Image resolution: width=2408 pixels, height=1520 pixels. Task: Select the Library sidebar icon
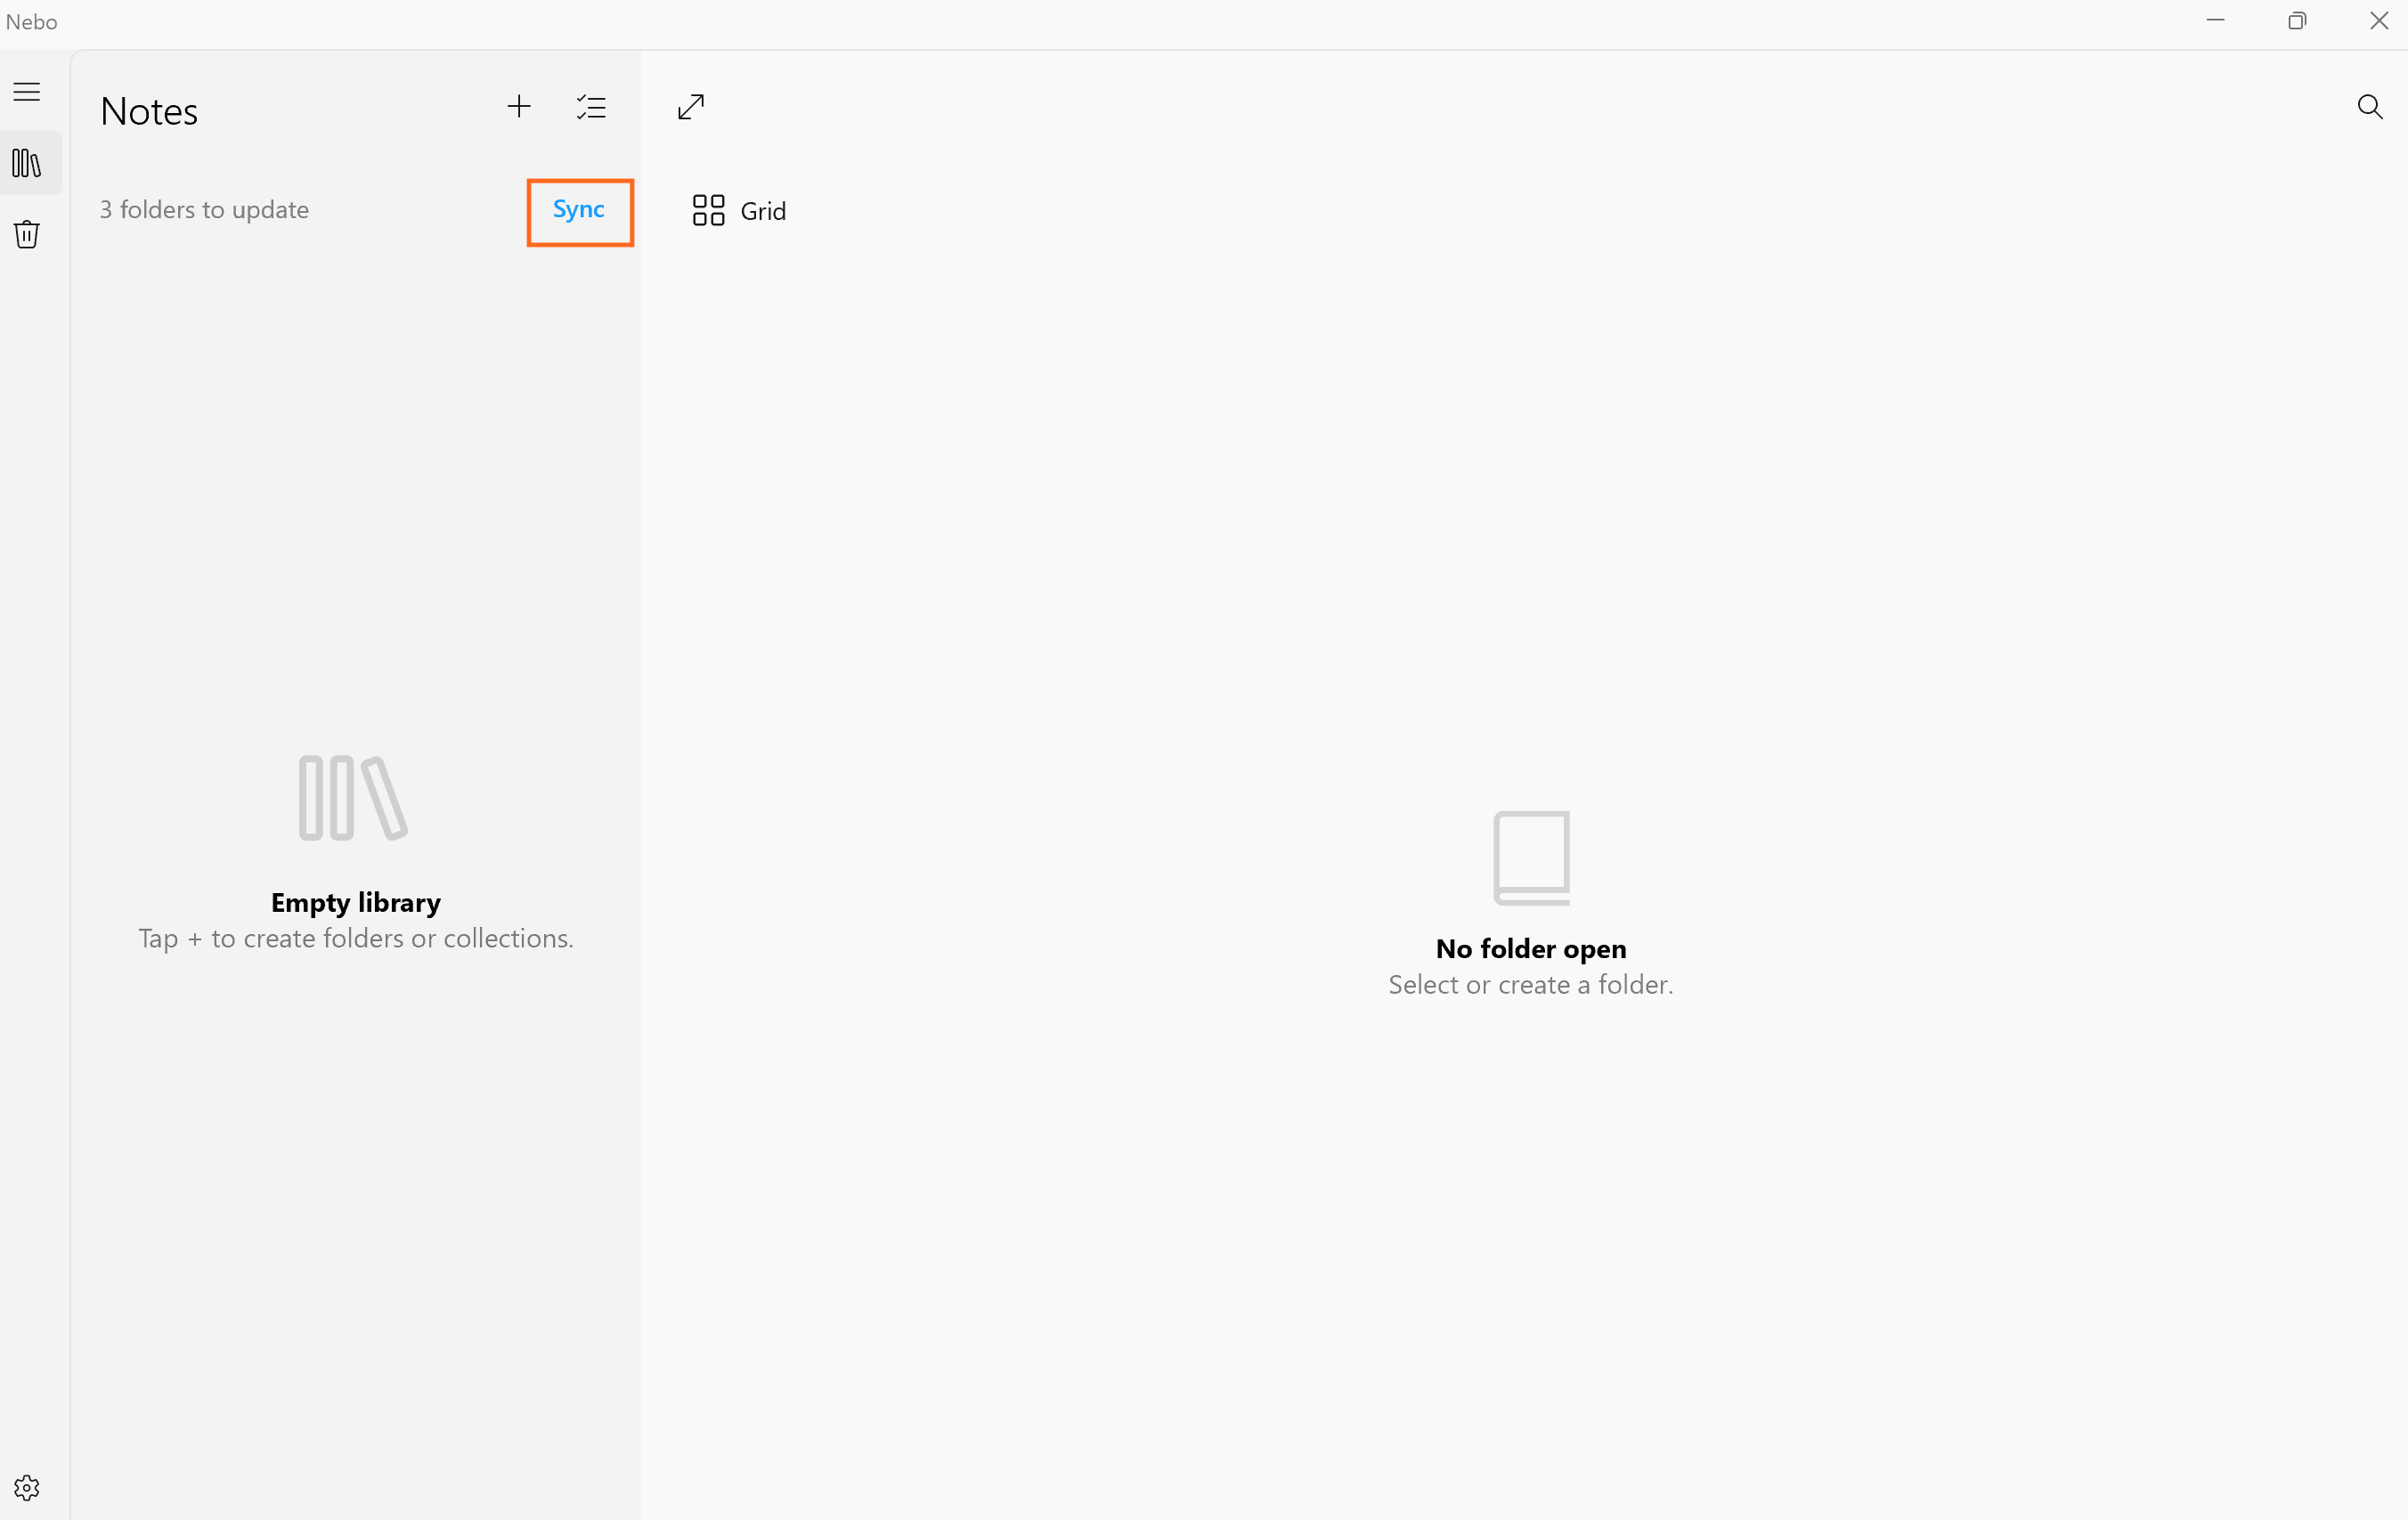pyautogui.click(x=27, y=163)
